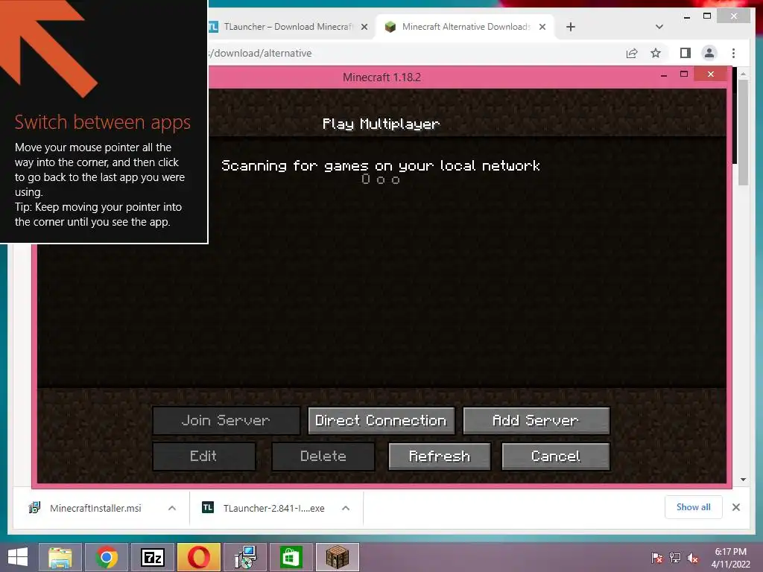Click Show all downloads
This screenshot has height=572, width=763.
click(x=694, y=507)
